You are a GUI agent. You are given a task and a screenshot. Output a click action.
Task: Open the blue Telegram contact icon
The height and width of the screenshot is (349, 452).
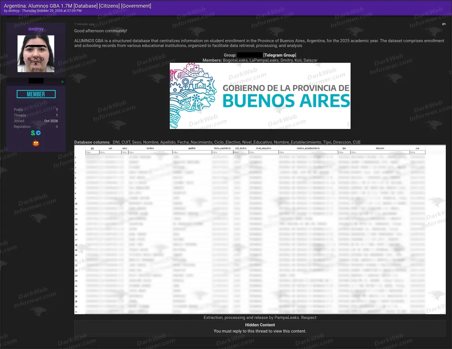pyautogui.click(x=38, y=133)
